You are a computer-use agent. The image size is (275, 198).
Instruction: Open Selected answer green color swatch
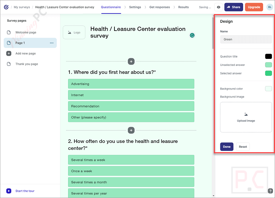click(268, 73)
